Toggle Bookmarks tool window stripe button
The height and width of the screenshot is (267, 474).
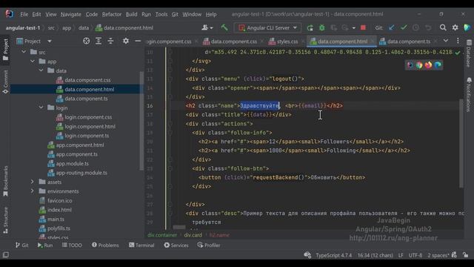[5, 181]
